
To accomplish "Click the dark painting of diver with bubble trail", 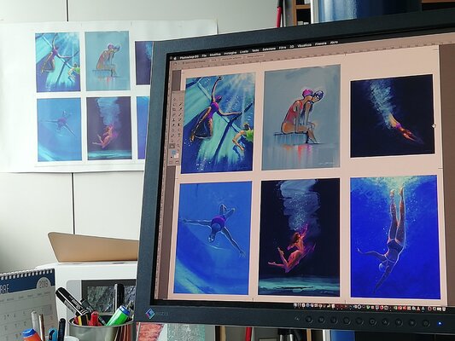I will pyautogui.click(x=393, y=116).
